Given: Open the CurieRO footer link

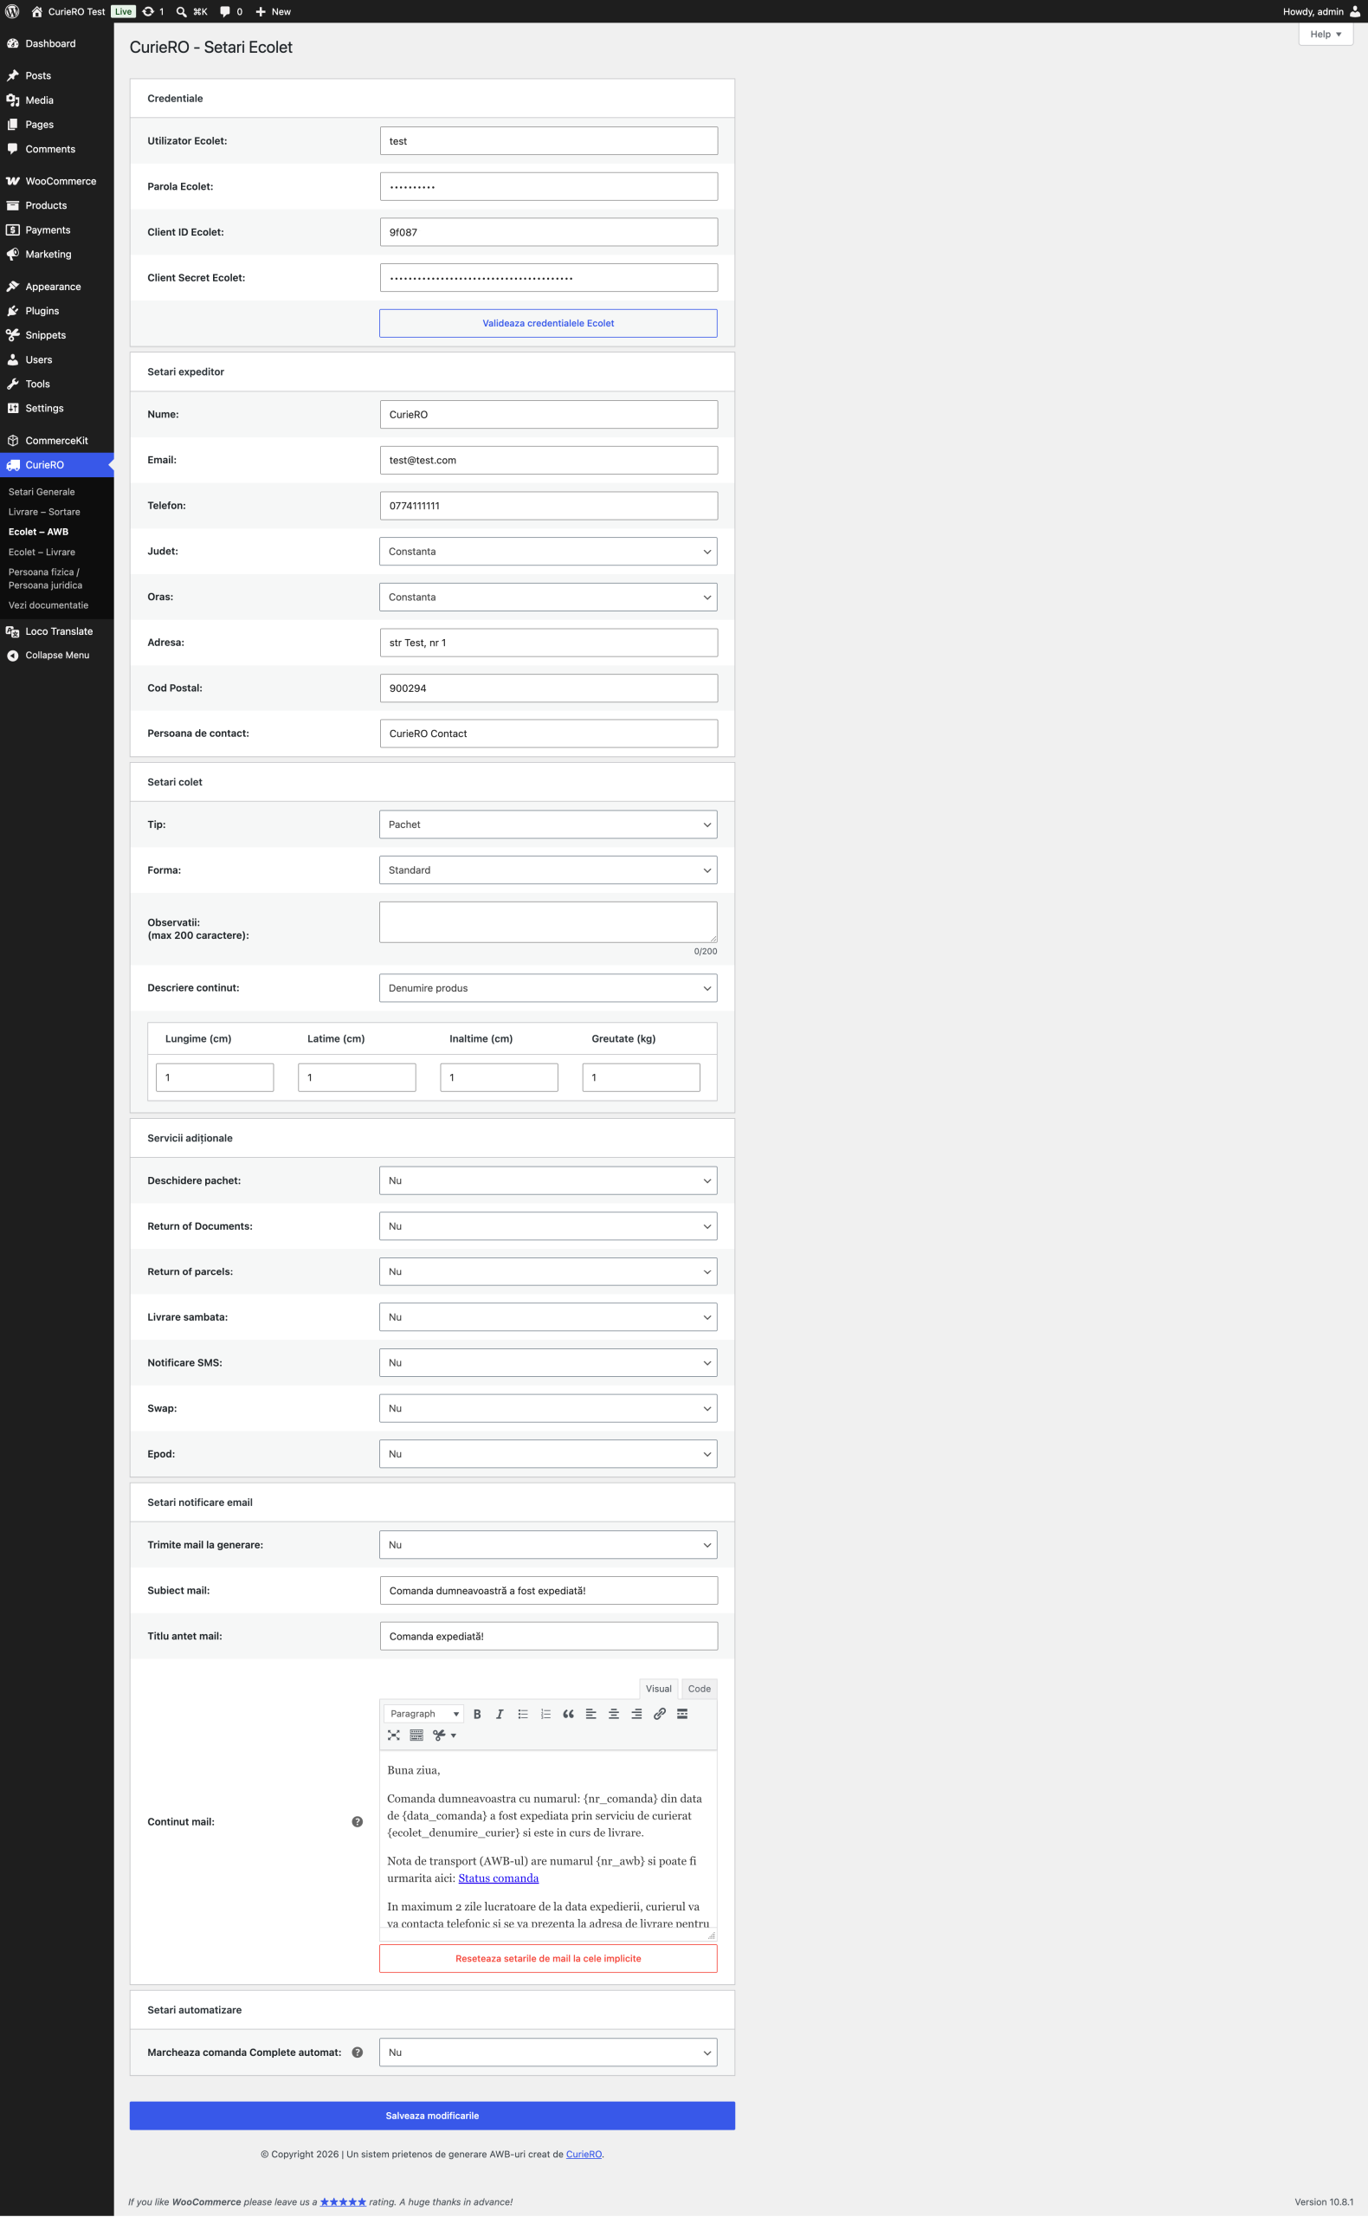Looking at the screenshot, I should point(584,2155).
